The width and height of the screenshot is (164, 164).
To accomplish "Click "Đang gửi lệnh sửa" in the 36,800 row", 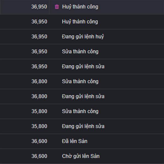I will [83, 96].
